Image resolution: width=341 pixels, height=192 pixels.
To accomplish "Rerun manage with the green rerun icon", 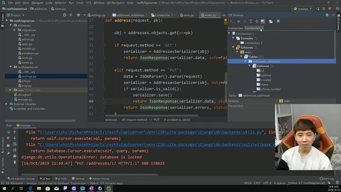I will [8, 132].
